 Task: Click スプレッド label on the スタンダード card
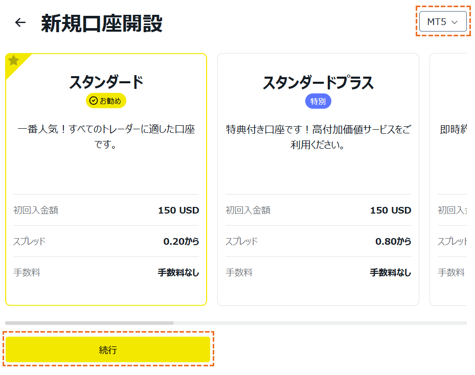[x=29, y=241]
